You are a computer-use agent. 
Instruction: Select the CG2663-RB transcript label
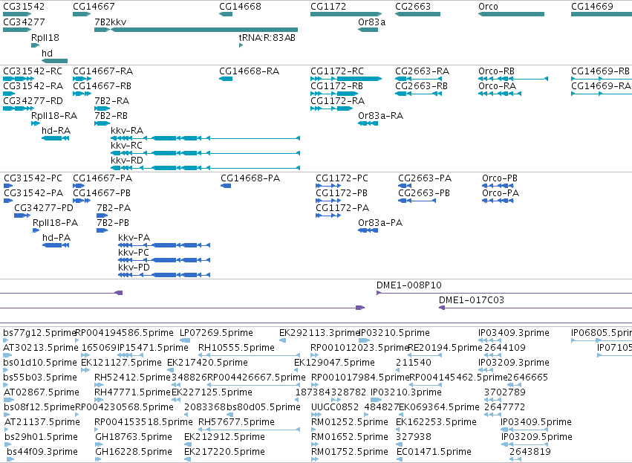coord(422,86)
